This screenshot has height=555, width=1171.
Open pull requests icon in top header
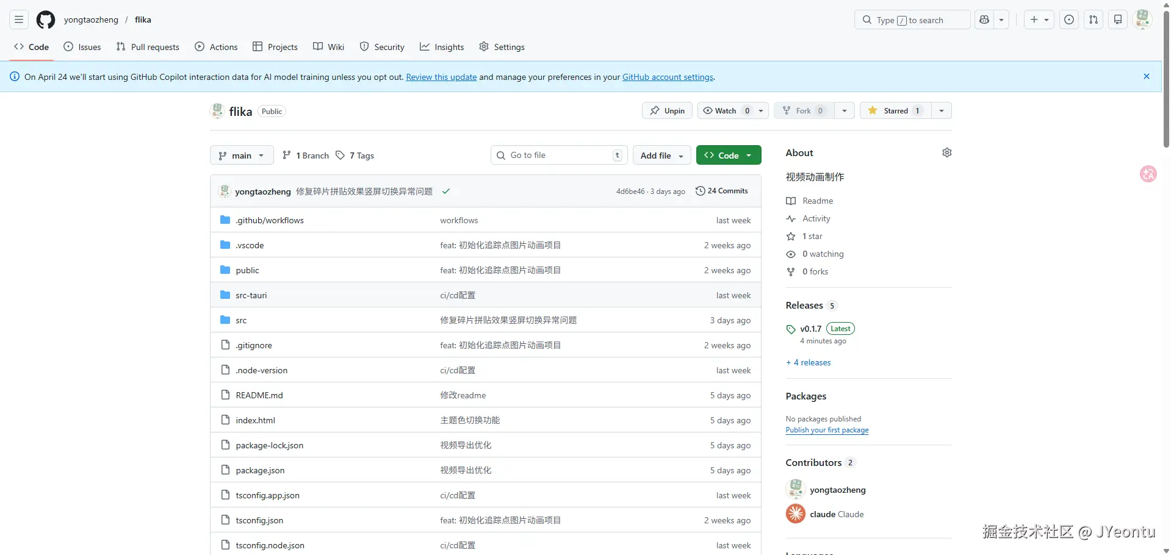(1094, 20)
